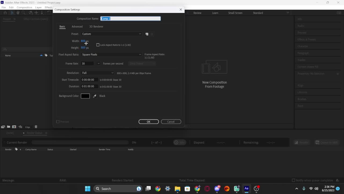The height and width of the screenshot is (194, 344).
Task: Click the OK button
Action: tap(149, 122)
